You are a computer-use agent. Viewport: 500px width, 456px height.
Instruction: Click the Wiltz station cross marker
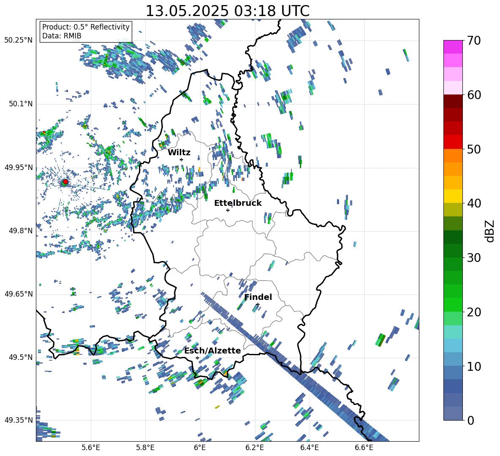pyautogui.click(x=182, y=159)
